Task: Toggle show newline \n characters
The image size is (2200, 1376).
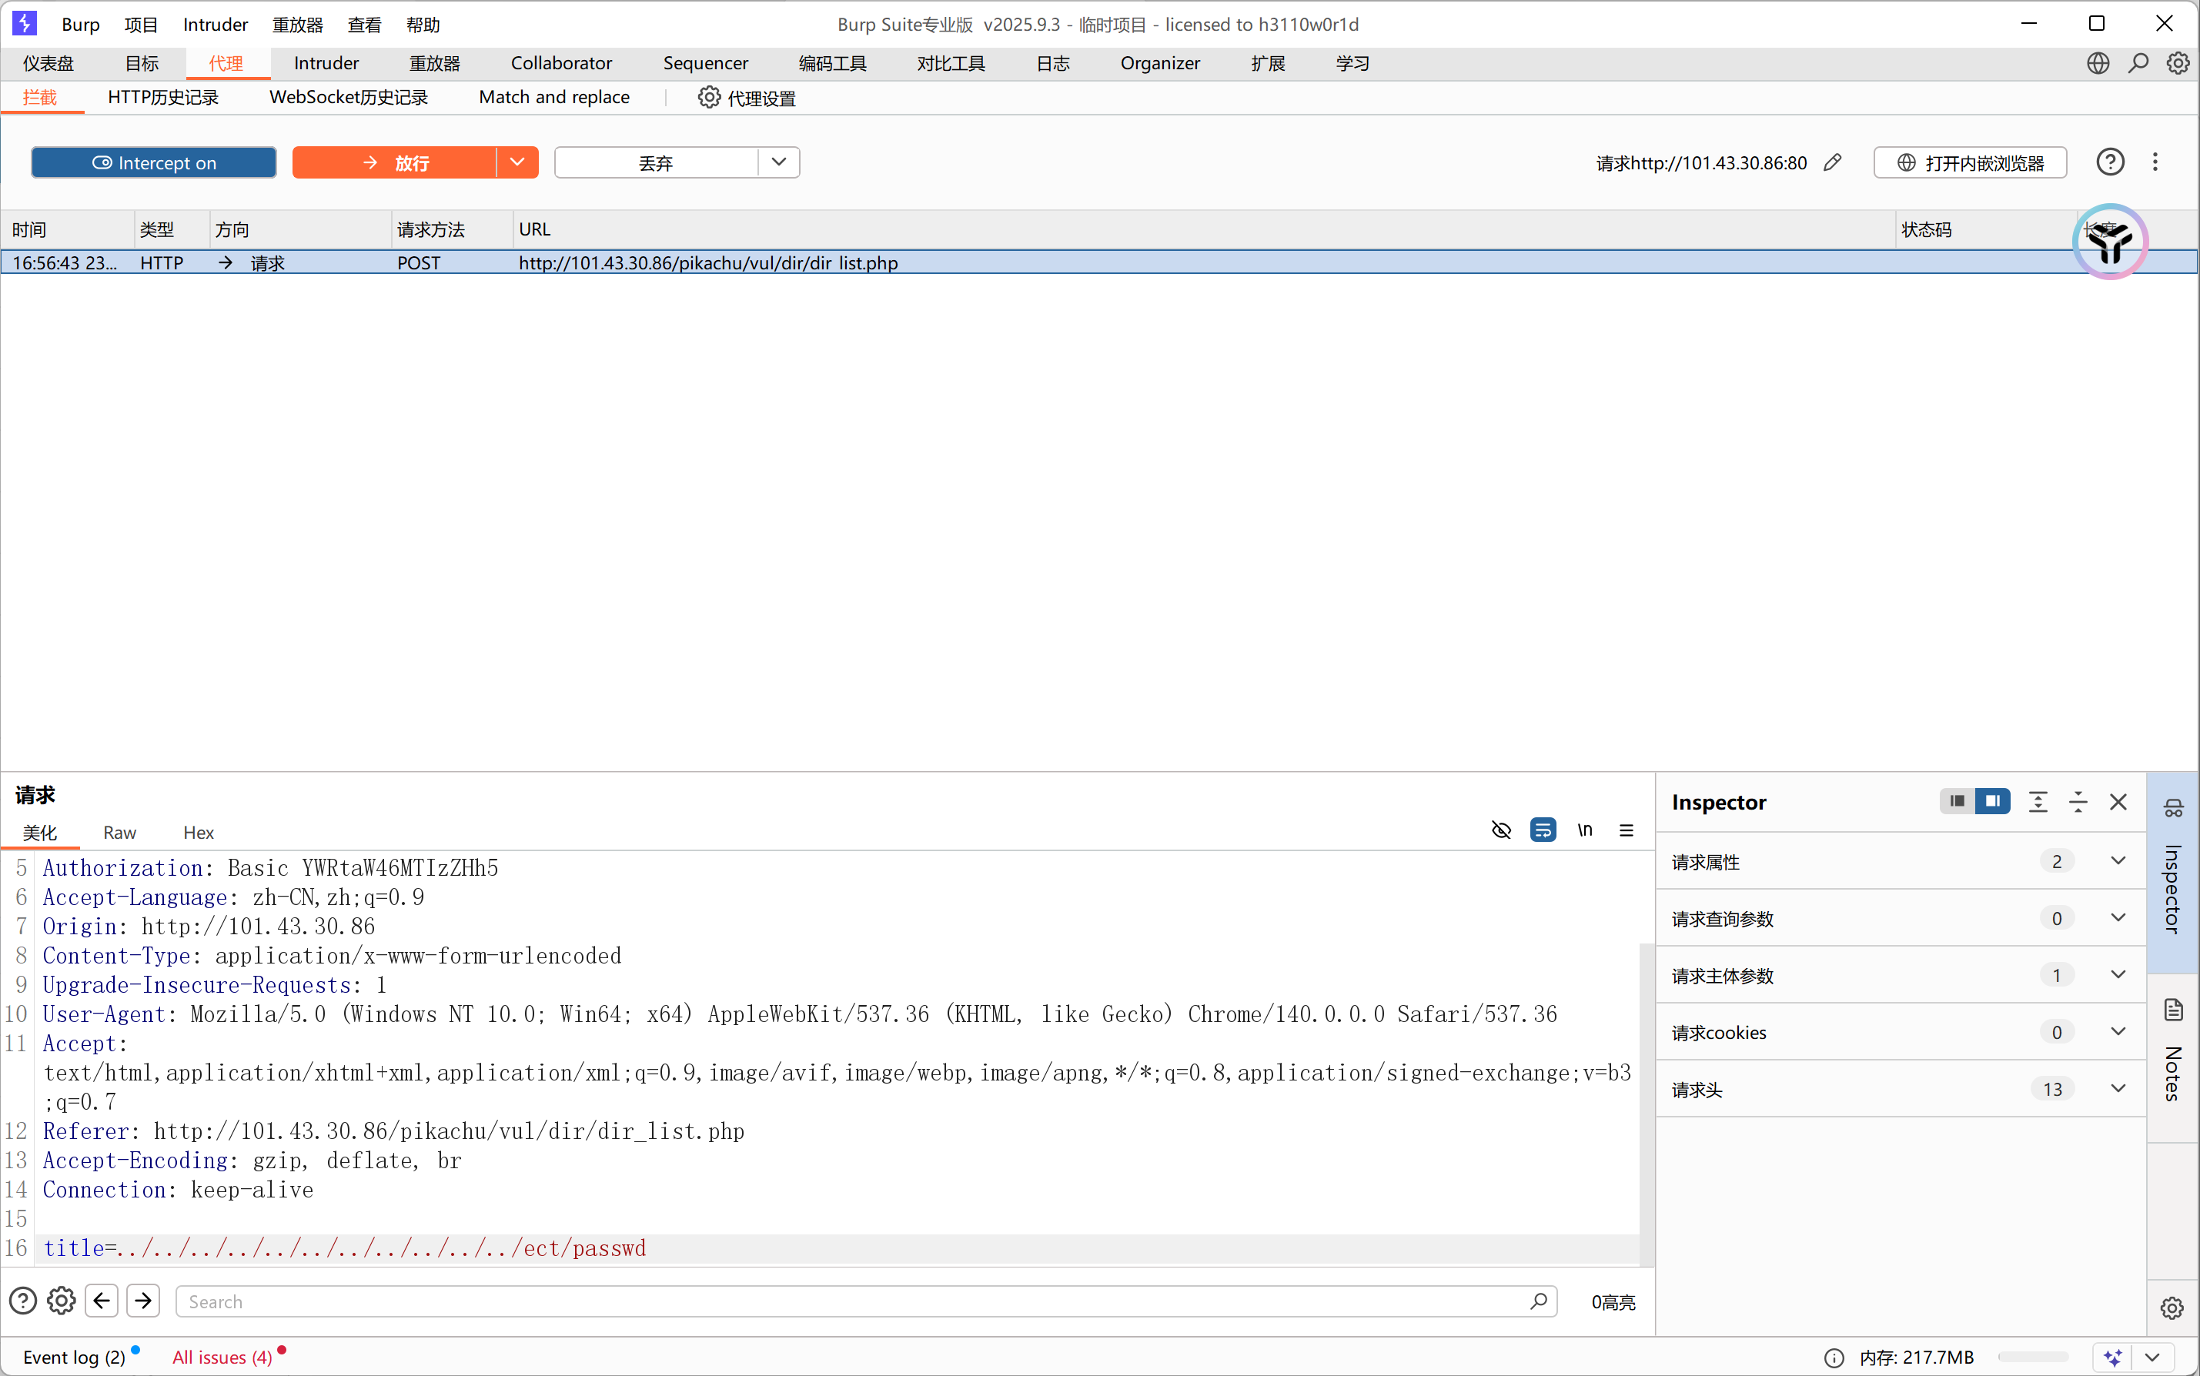Action: coord(1586,830)
